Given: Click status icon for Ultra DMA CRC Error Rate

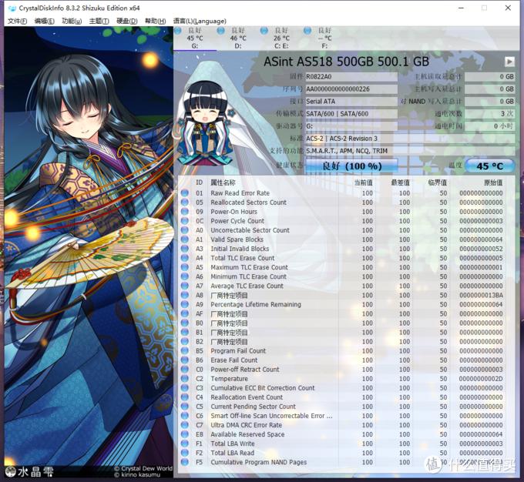Looking at the screenshot, I should pos(185,425).
